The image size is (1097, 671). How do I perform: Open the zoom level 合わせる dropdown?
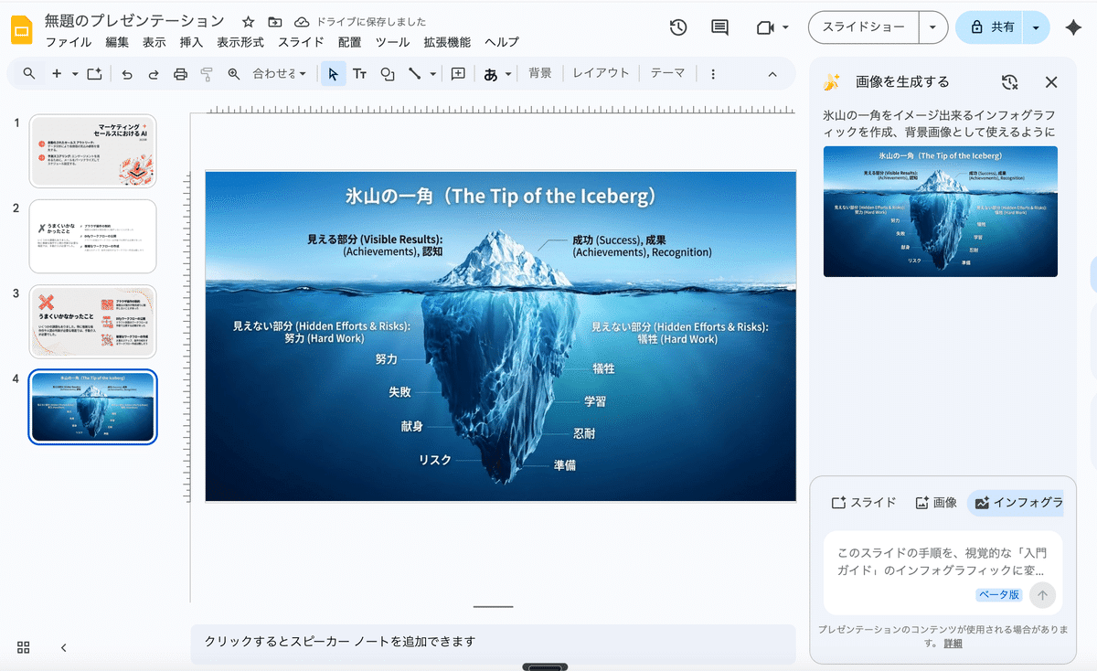(x=279, y=74)
